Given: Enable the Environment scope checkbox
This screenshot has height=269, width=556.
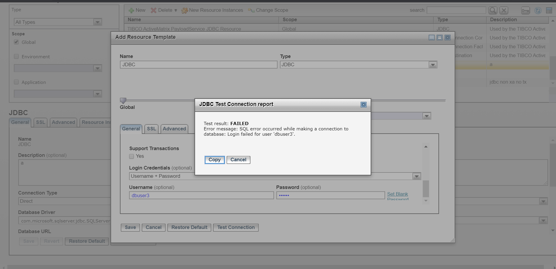Looking at the screenshot, I should tap(16, 56).
